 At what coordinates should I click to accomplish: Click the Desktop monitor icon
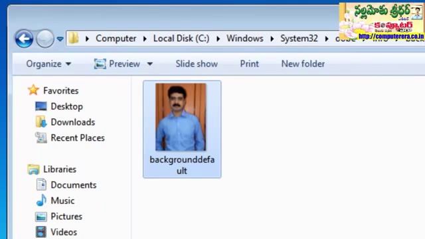[x=41, y=106]
